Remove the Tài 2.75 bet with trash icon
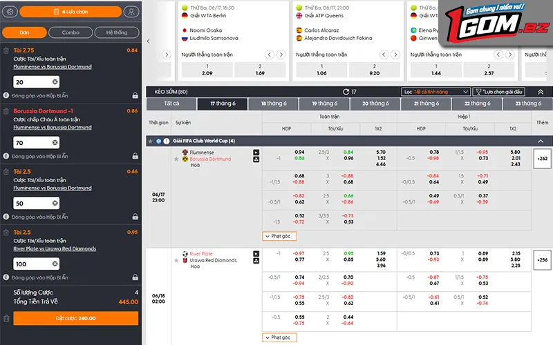Viewport: 553px width, 345px height. 6,50
